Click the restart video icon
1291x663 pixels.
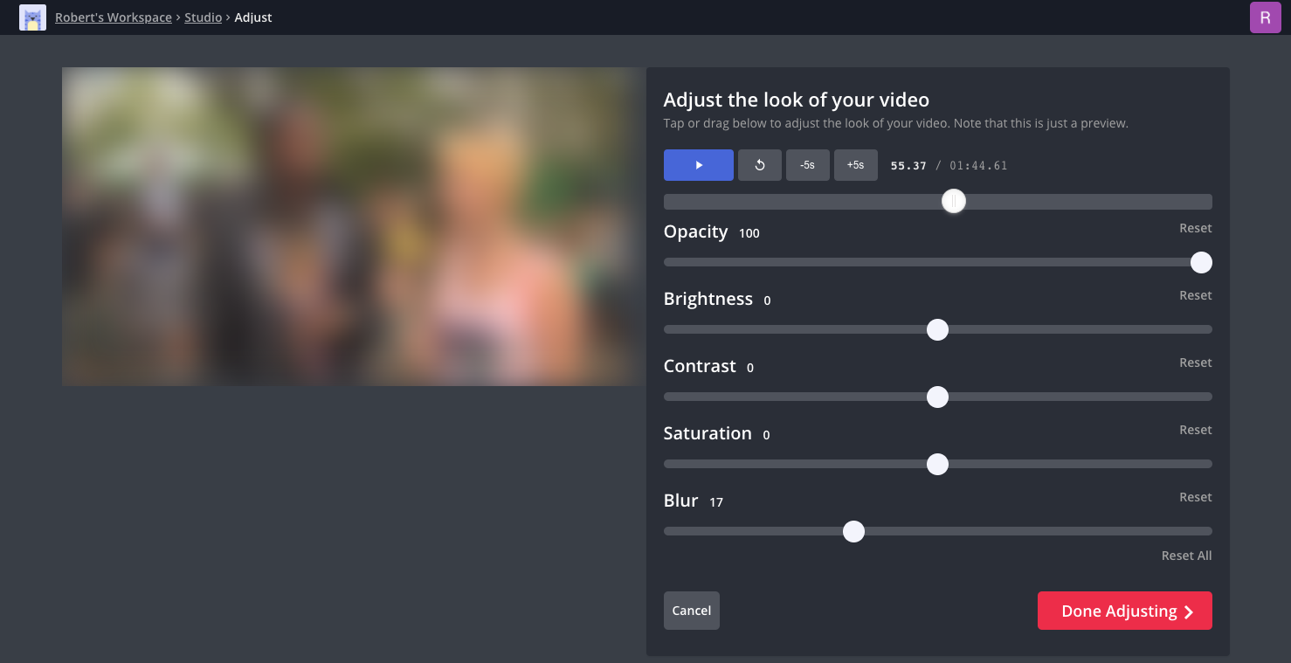tap(760, 165)
